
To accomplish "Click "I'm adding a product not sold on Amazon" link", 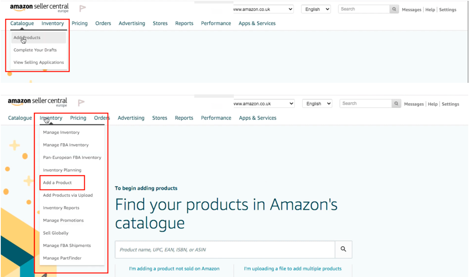I will click(174, 269).
